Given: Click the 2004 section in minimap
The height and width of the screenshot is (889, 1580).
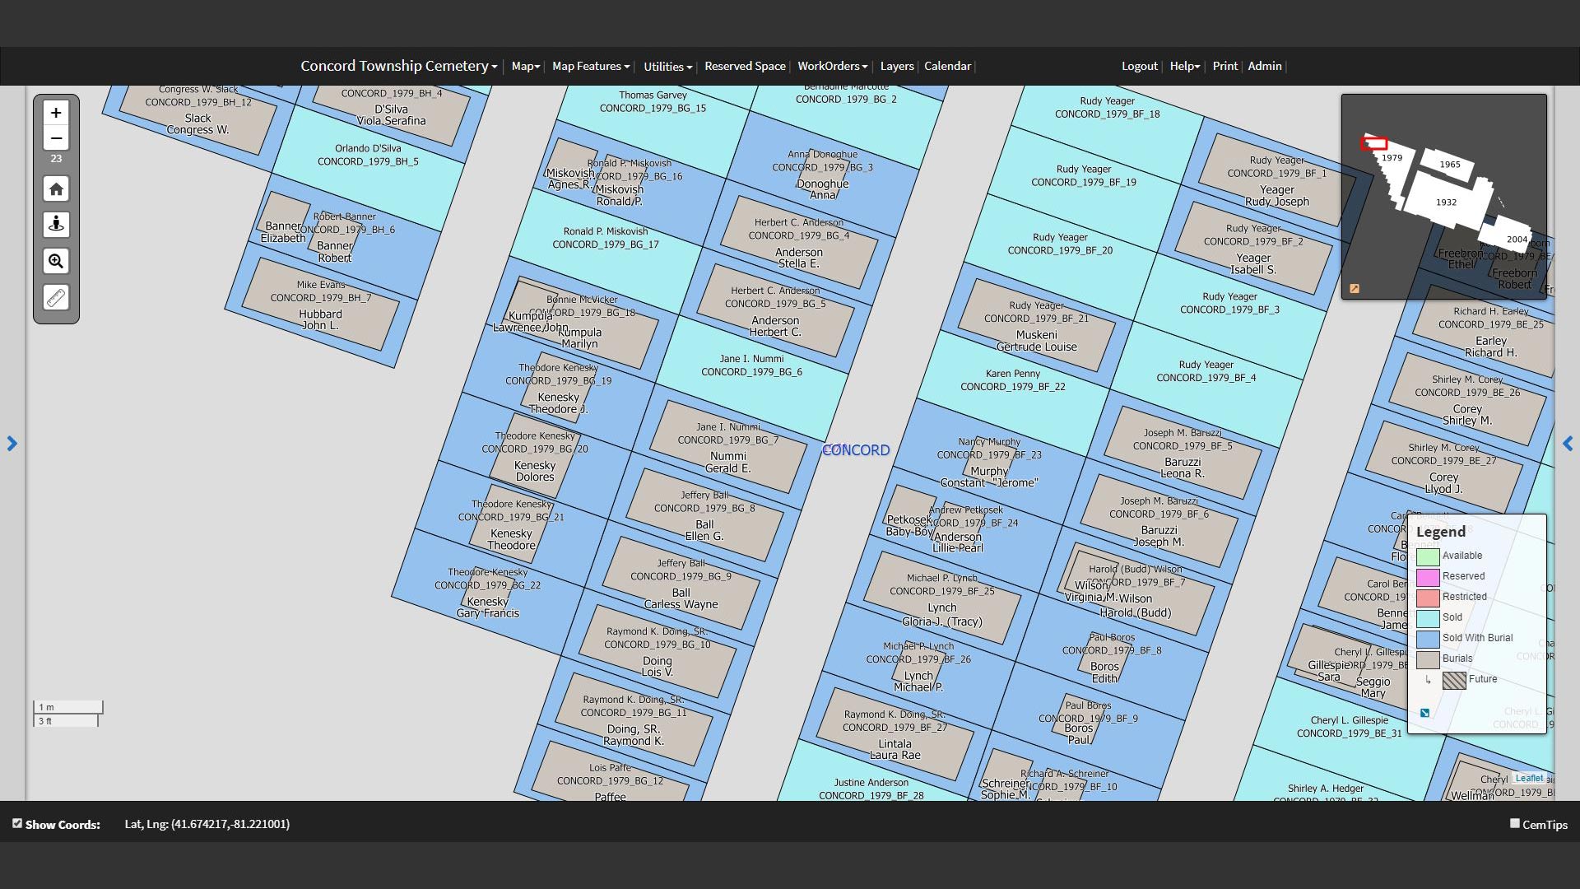Looking at the screenshot, I should 1517,240.
